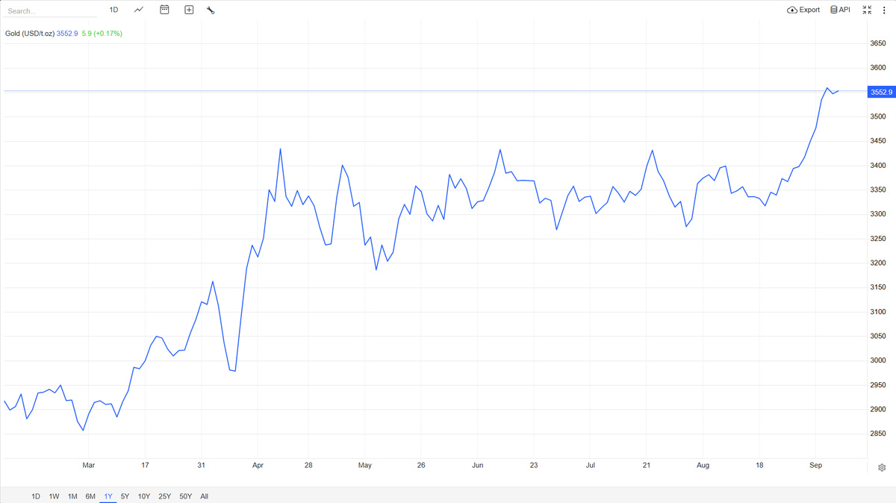Click the Apr date axis label
Screen dimensions: 896x503
click(x=258, y=466)
